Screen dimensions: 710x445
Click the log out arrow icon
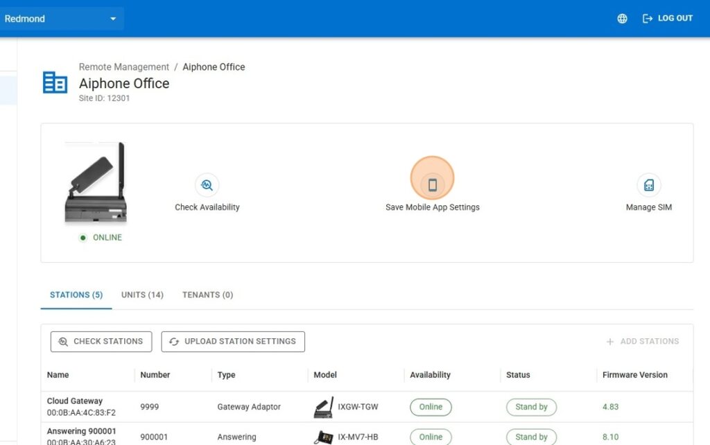click(x=648, y=19)
